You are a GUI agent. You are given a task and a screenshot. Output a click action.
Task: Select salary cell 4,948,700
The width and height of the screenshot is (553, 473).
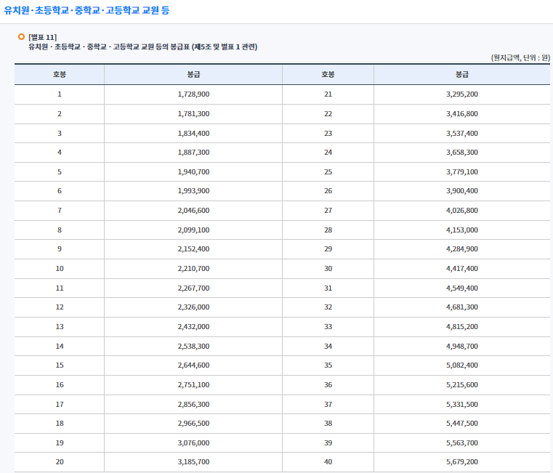(461, 347)
